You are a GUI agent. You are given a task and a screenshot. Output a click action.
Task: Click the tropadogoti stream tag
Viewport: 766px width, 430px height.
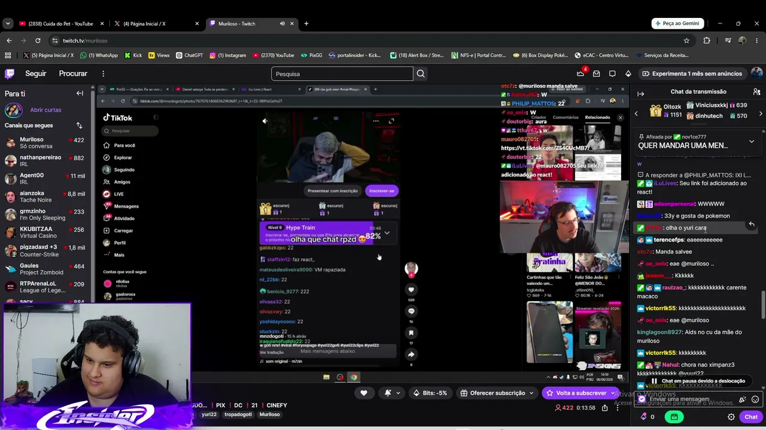point(238,414)
